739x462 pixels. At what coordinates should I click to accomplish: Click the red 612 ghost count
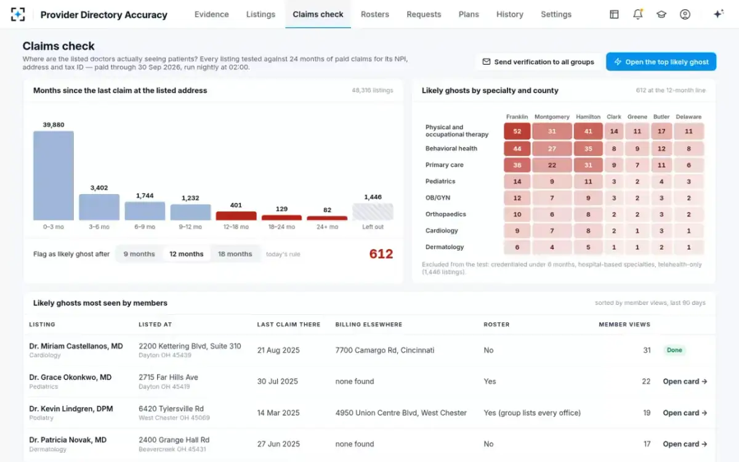click(x=381, y=254)
